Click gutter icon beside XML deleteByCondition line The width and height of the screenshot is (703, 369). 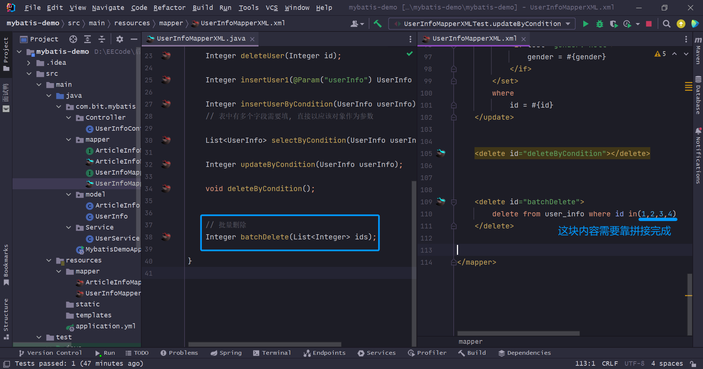click(441, 153)
